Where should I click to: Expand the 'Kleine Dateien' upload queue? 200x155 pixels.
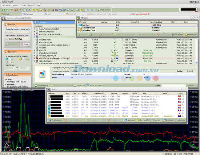coord(78,28)
